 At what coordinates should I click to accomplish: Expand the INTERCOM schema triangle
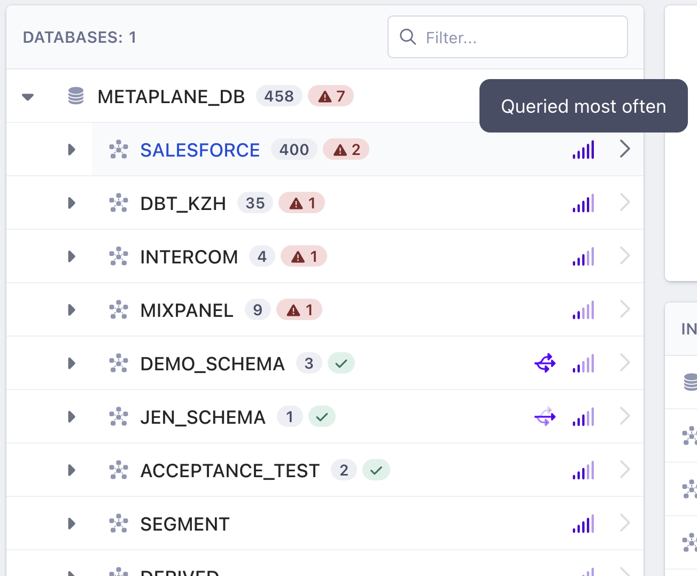[x=72, y=256]
